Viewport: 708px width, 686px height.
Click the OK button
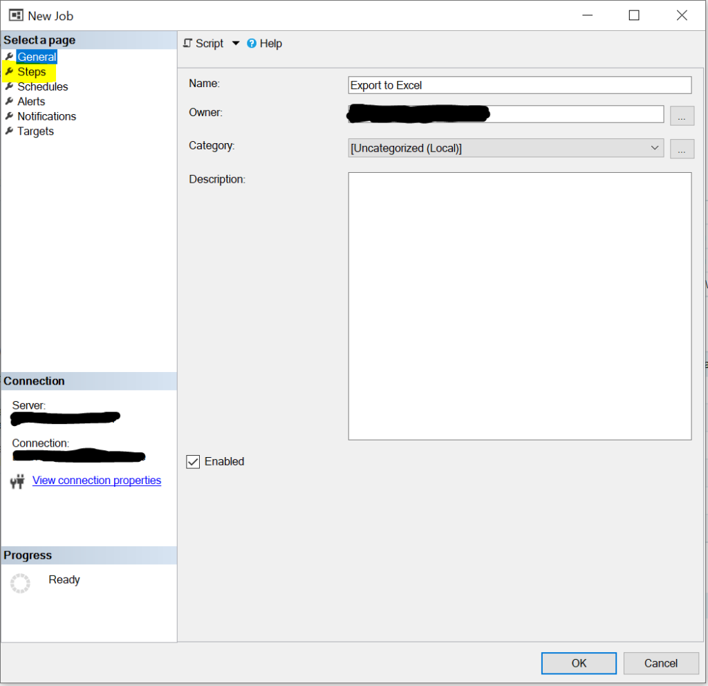point(578,662)
